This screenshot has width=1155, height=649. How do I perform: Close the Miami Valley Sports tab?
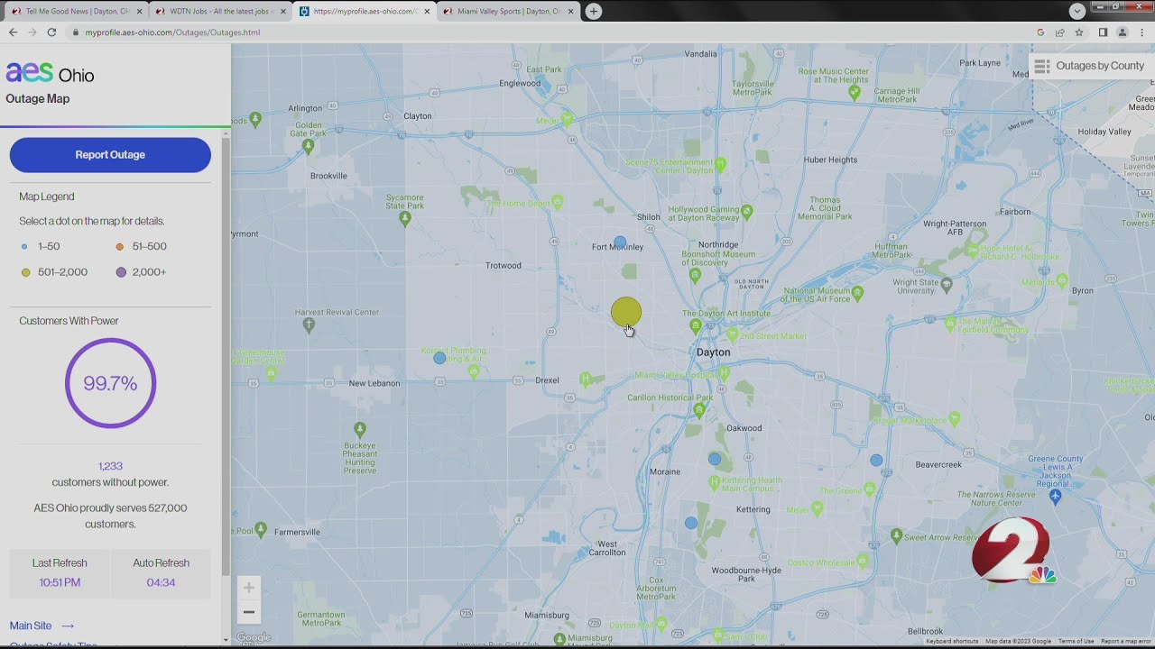click(570, 12)
